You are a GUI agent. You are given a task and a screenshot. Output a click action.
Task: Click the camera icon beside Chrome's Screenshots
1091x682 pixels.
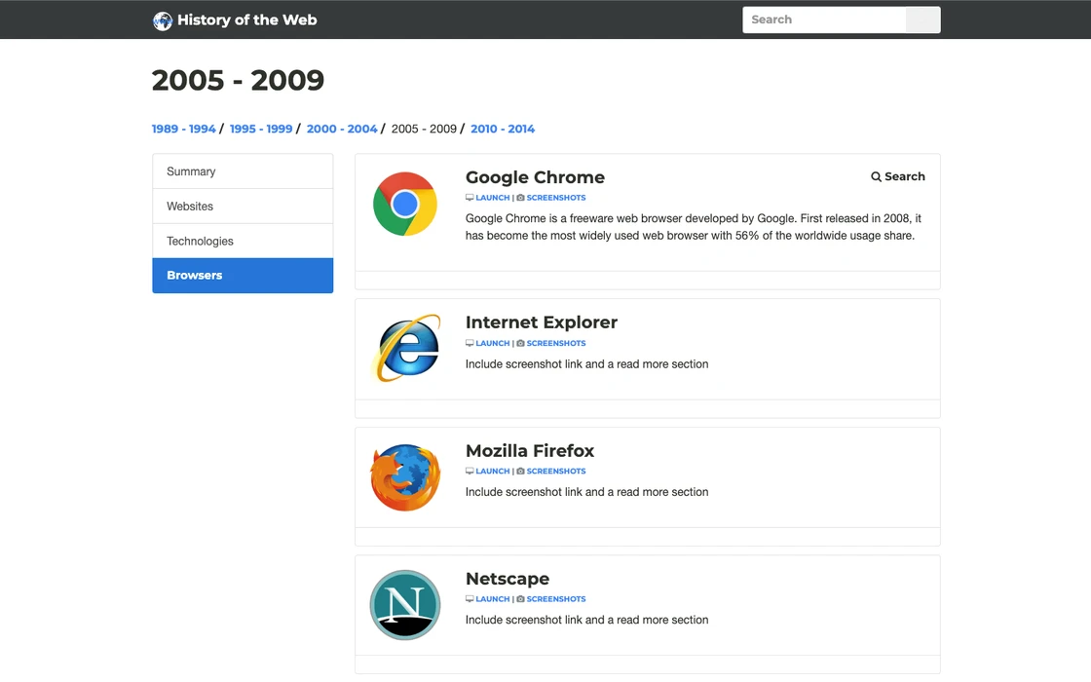[x=520, y=198]
